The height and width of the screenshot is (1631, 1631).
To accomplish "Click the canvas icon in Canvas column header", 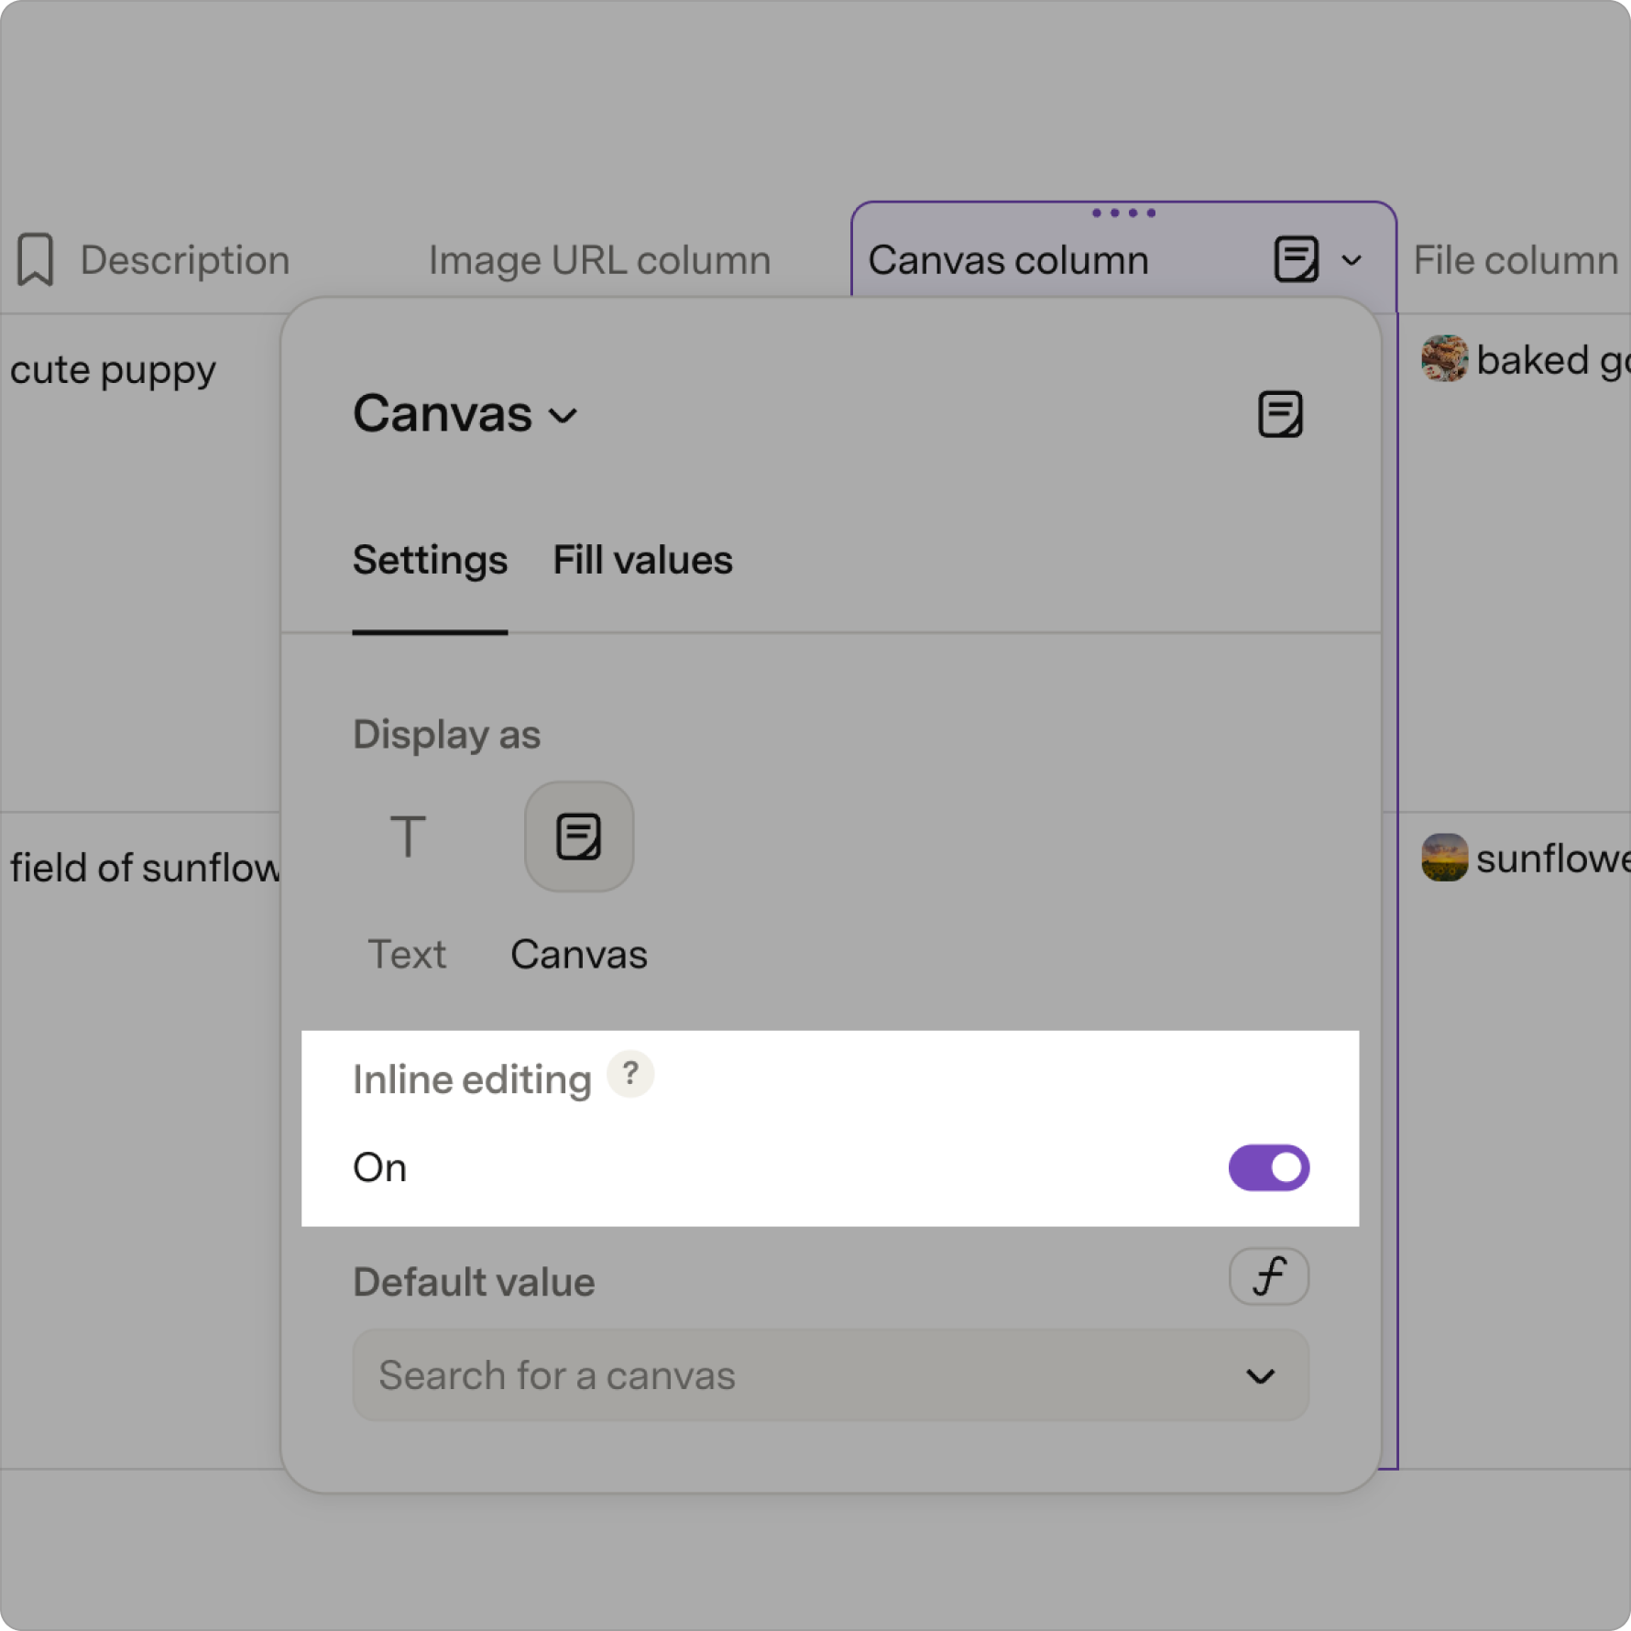I will 1296,259.
